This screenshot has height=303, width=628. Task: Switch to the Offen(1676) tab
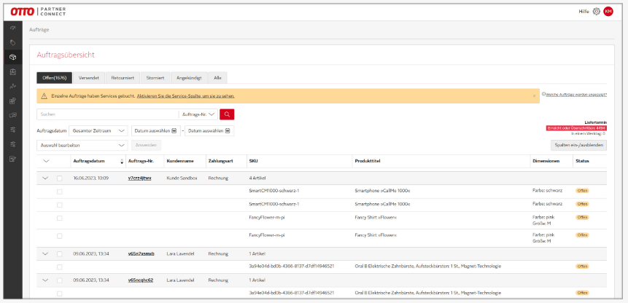[x=55, y=78]
